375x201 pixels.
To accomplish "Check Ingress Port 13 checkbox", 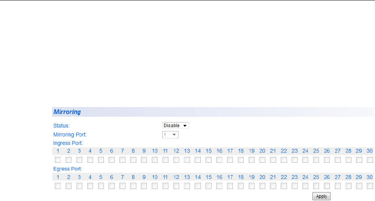I will [187, 160].
